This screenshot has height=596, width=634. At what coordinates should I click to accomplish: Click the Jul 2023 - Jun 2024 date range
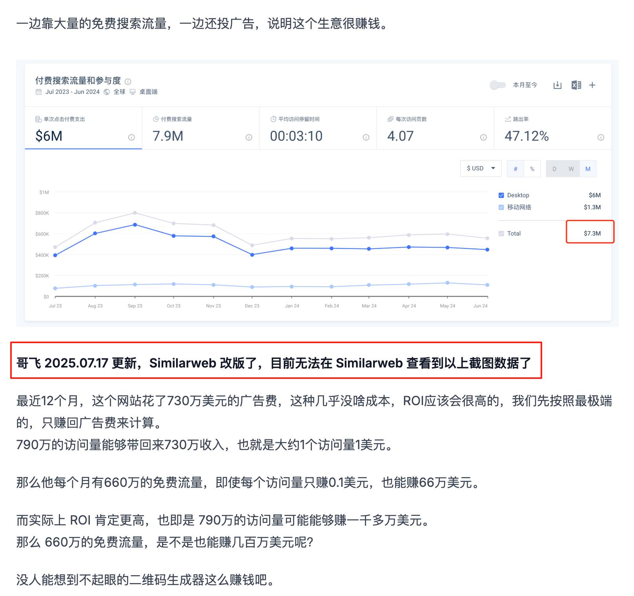[x=73, y=92]
